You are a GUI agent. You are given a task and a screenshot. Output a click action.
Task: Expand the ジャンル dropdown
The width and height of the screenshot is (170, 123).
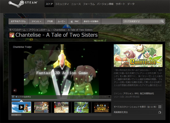pos(36,21)
